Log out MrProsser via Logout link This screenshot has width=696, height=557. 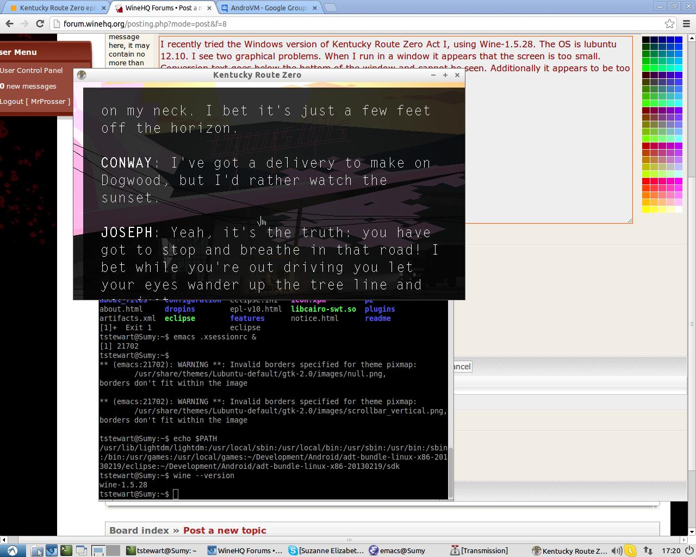point(35,101)
